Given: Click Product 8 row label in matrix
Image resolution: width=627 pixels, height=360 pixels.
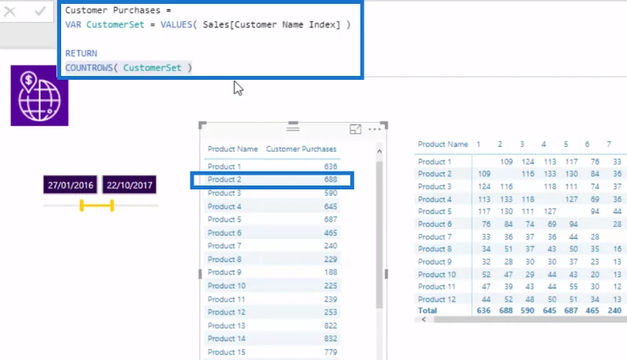Looking at the screenshot, I should coord(435,249).
